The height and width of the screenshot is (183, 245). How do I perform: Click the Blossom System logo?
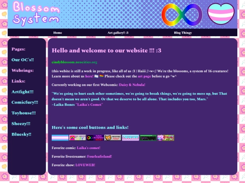click(x=36, y=14)
